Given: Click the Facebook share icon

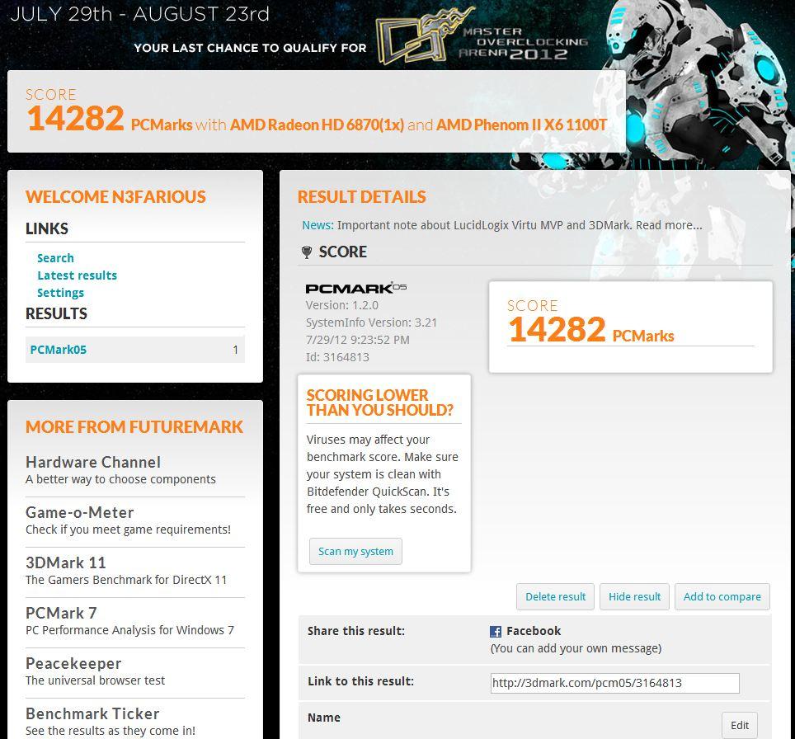Looking at the screenshot, I should point(496,632).
